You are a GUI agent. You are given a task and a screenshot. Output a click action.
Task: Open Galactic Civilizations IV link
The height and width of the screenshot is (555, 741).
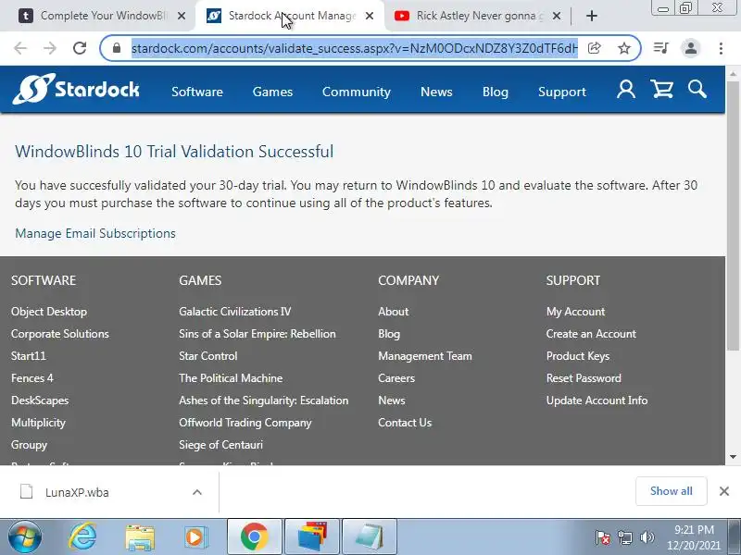click(x=235, y=312)
